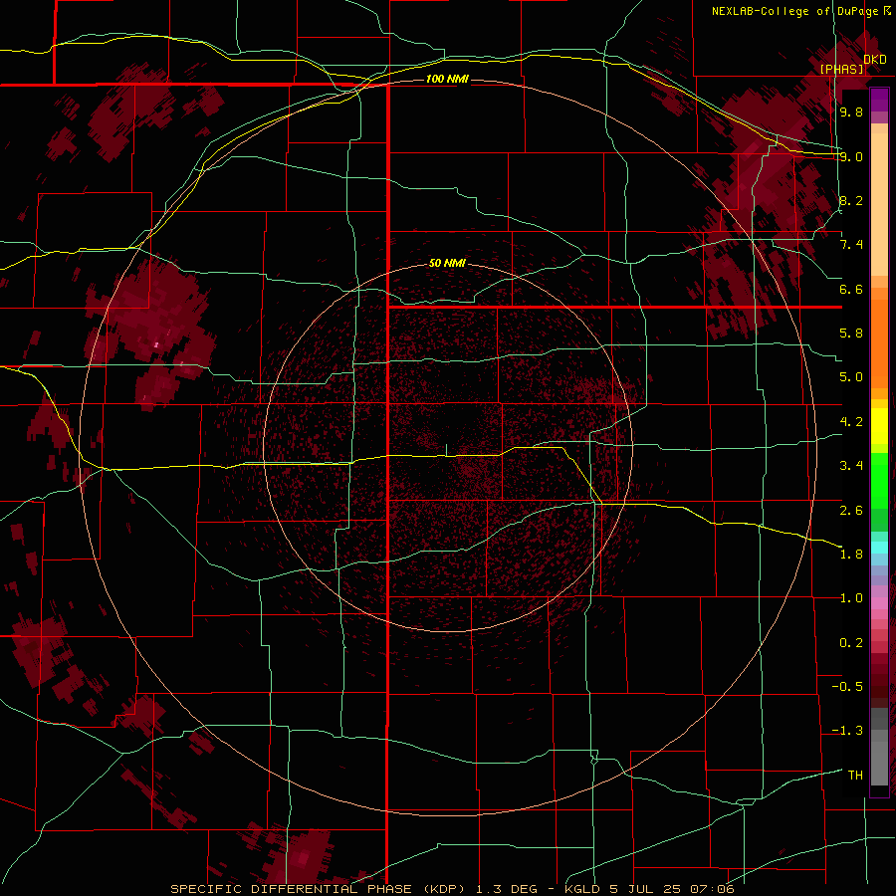This screenshot has height=896, width=896.
Task: Select the -1.3 value on the color scale
Action: coord(847,731)
